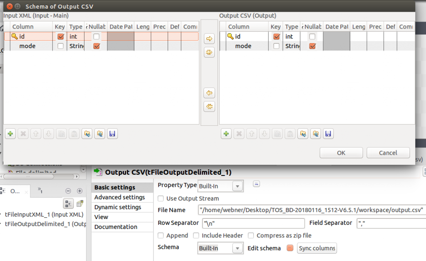The width and height of the screenshot is (426, 261).
Task: Add a column to the Output CSV schema
Action: (226, 134)
